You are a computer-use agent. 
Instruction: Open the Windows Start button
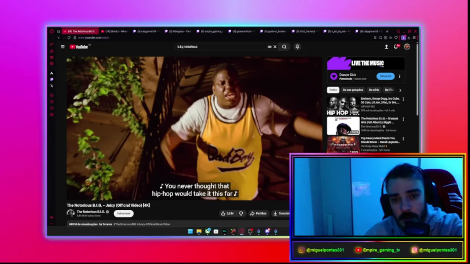(x=190, y=231)
